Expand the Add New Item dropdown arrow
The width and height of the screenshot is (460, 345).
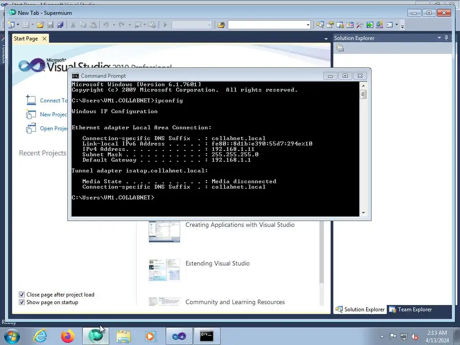[x=32, y=25]
